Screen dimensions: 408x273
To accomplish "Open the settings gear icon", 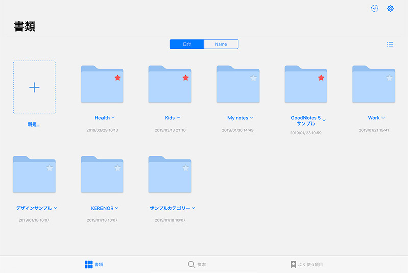I will point(390,9).
